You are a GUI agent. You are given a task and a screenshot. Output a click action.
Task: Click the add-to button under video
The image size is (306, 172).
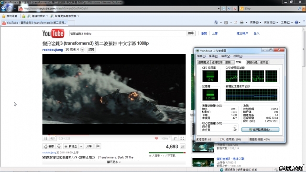pyautogui.click(x=71, y=146)
